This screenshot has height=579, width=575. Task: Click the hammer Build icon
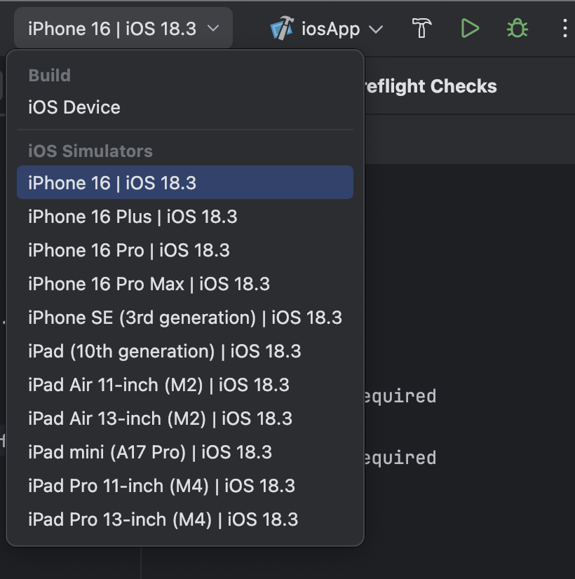[x=421, y=29]
